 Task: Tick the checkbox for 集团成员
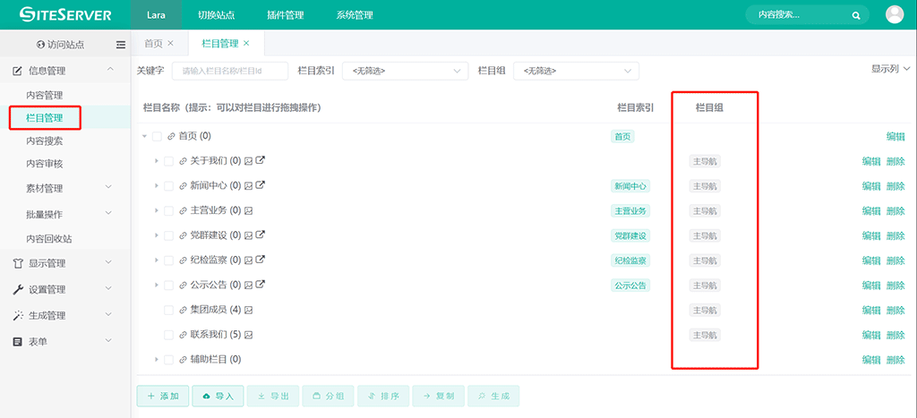[168, 311]
